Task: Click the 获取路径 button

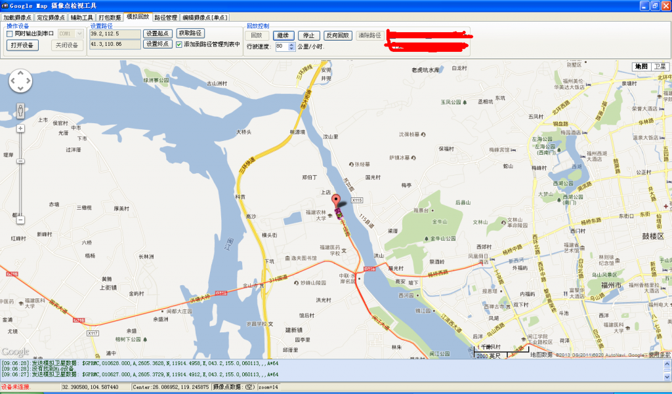Action: (x=190, y=33)
